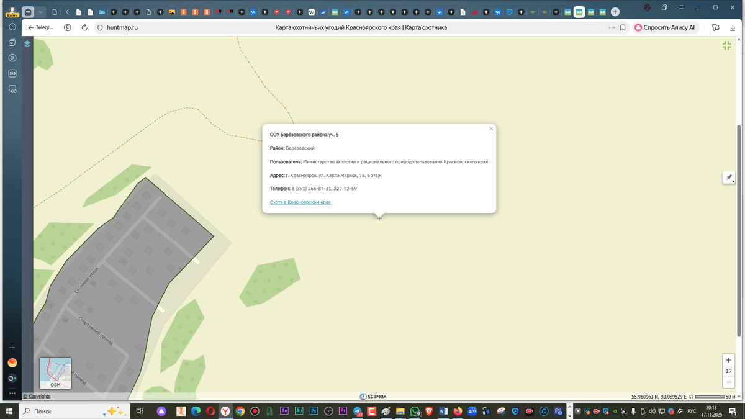The image size is (745, 419).
Task: Open Brave browser from taskbar
Action: [x=429, y=411]
